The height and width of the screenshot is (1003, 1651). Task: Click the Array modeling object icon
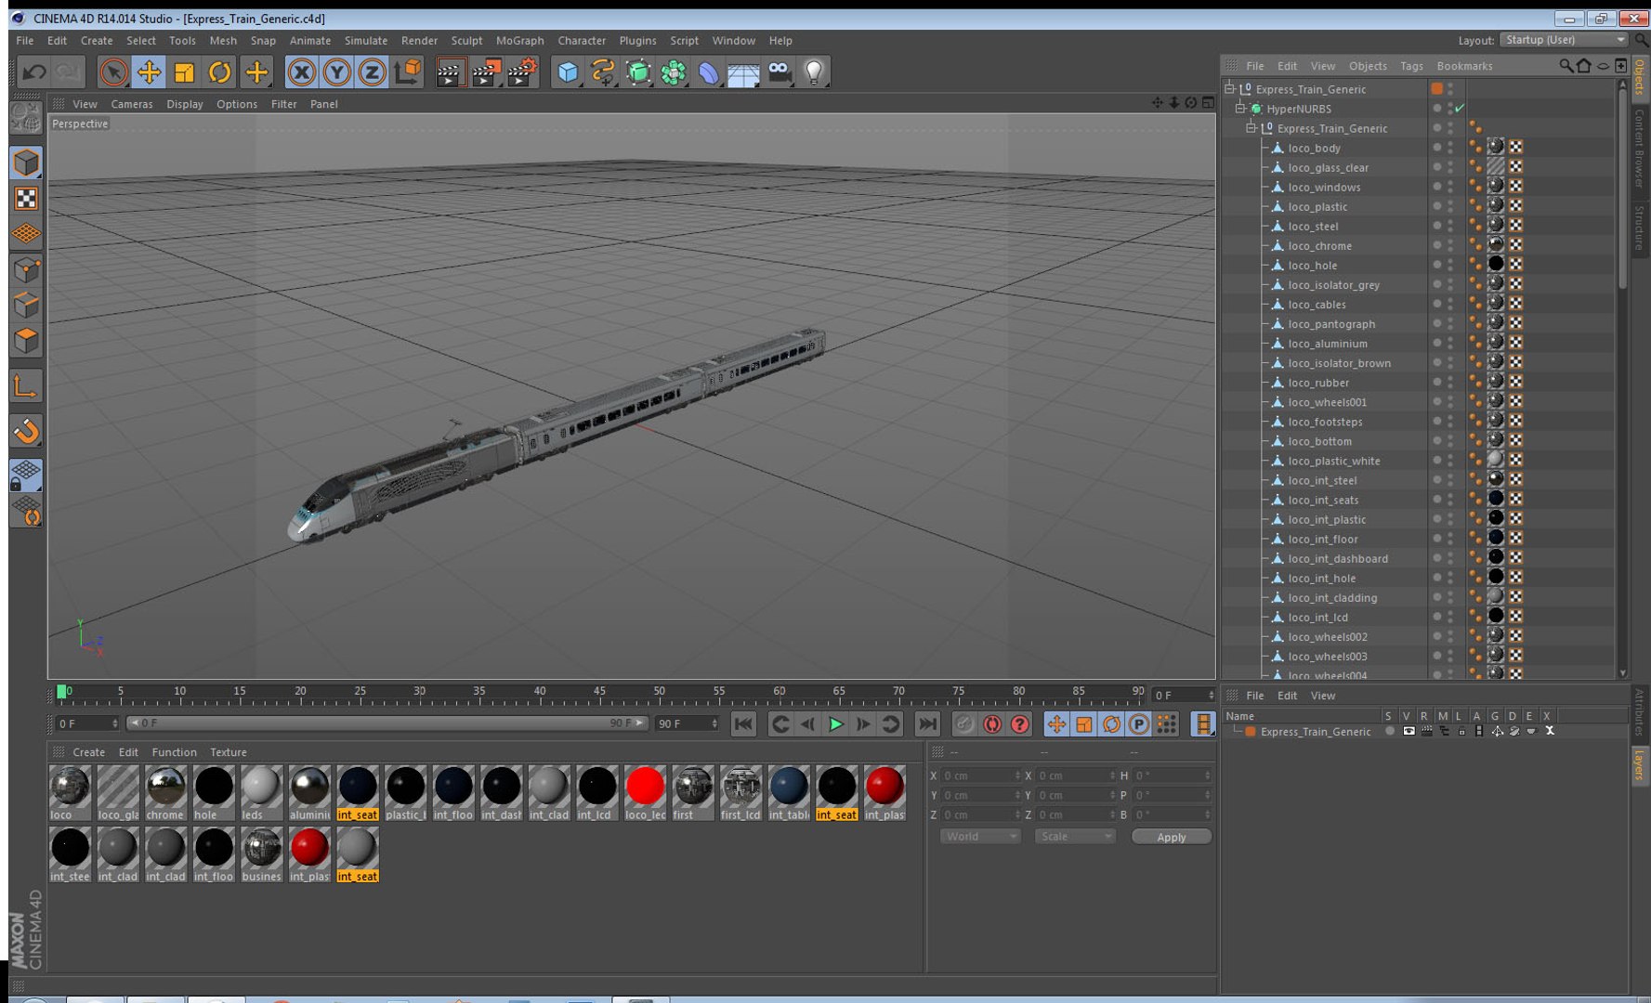coord(674,72)
